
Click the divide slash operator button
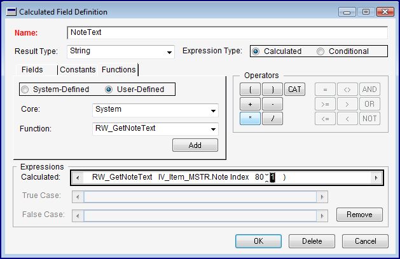272,119
